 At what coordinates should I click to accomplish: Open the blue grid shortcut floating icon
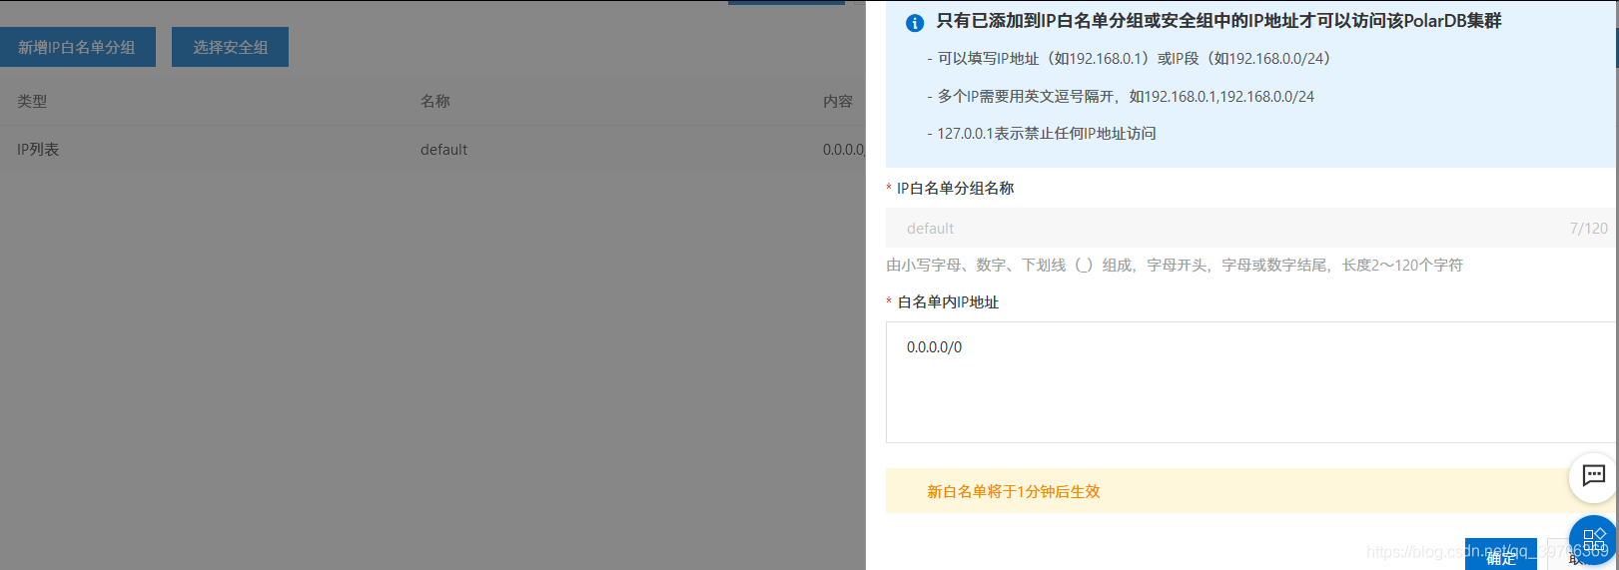pos(1593,540)
